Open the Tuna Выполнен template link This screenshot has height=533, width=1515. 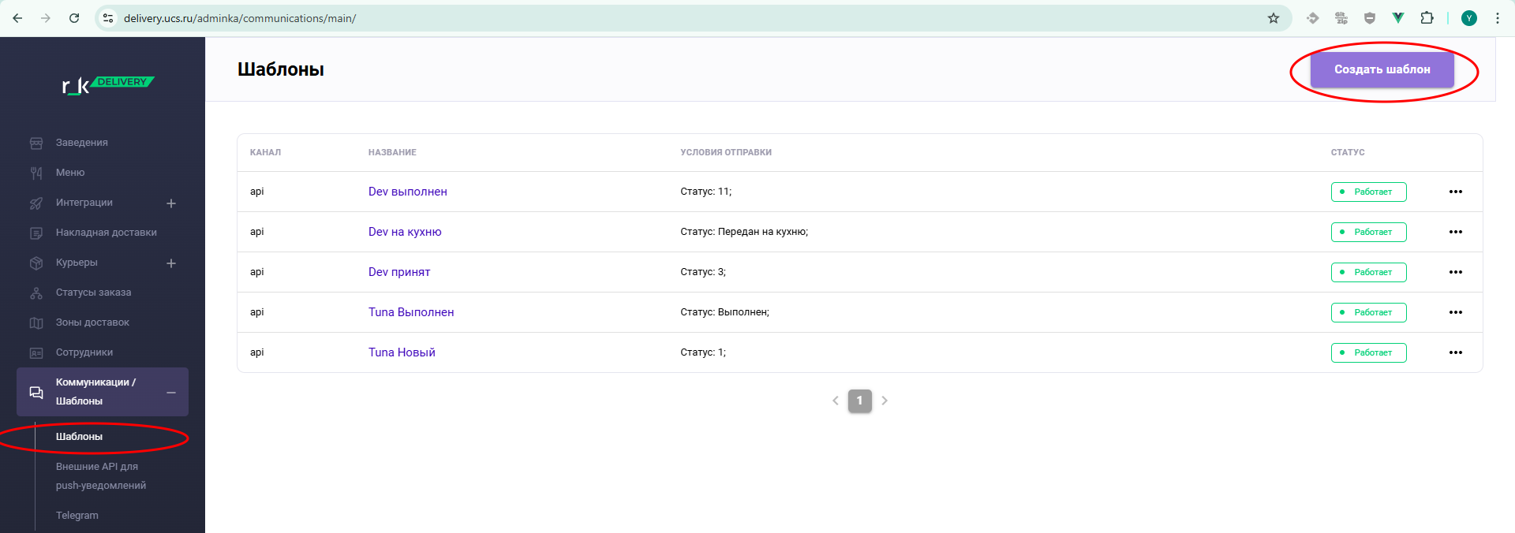411,312
